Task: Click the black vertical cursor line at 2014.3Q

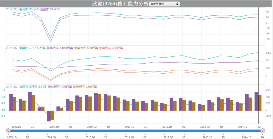Action: click(x=258, y=66)
